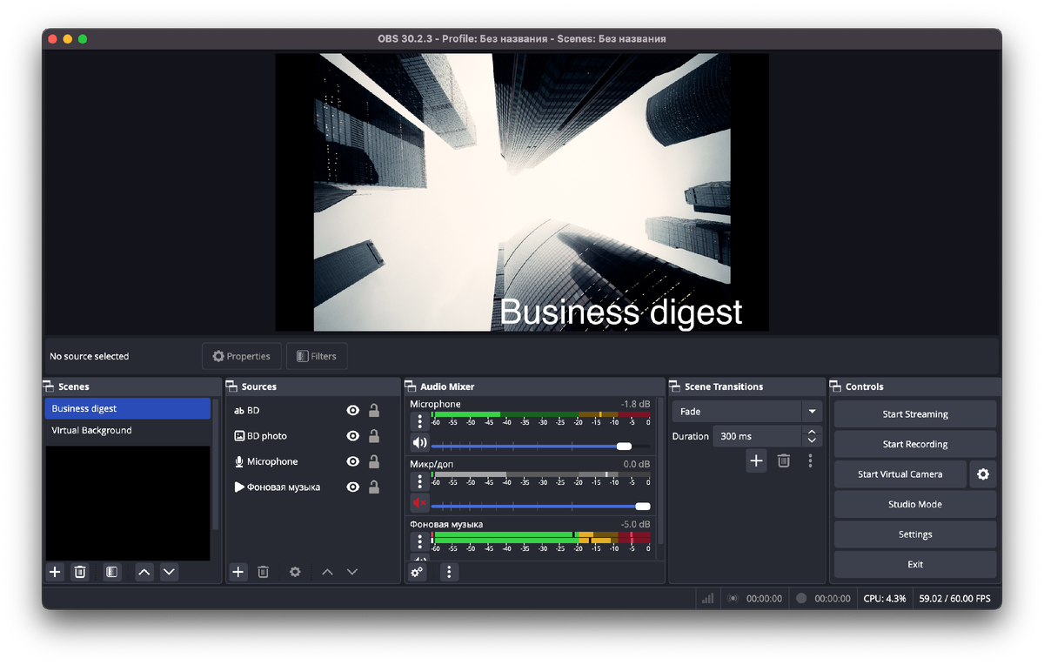Add a new scene with plus icon
This screenshot has width=1044, height=665.
pyautogui.click(x=55, y=572)
